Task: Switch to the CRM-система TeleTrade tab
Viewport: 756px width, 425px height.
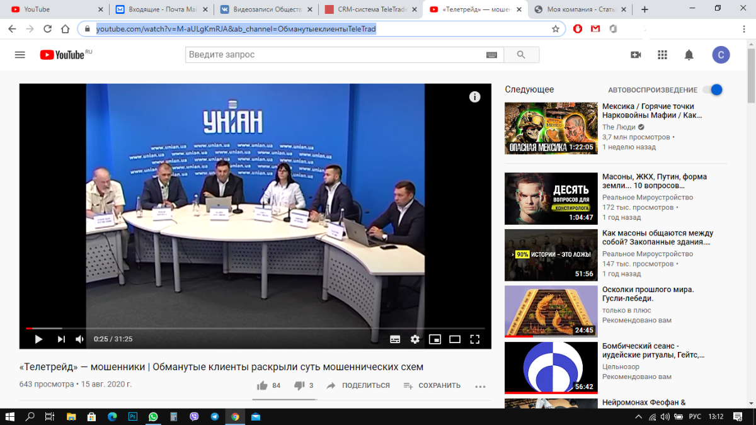Action: (370, 9)
